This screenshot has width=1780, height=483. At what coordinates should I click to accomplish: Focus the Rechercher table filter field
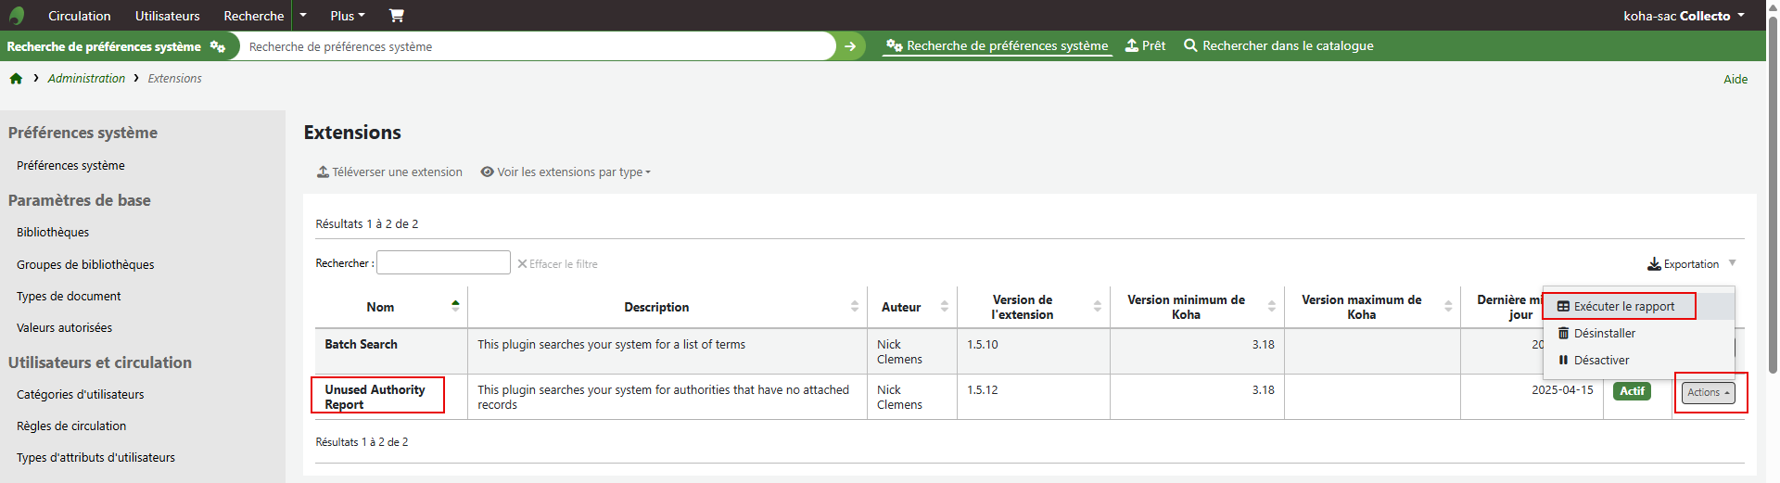(x=443, y=263)
